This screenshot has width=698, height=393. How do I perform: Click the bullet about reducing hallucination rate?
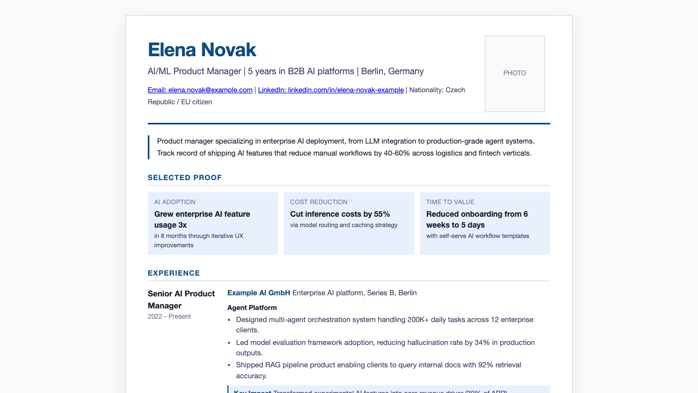(x=386, y=348)
